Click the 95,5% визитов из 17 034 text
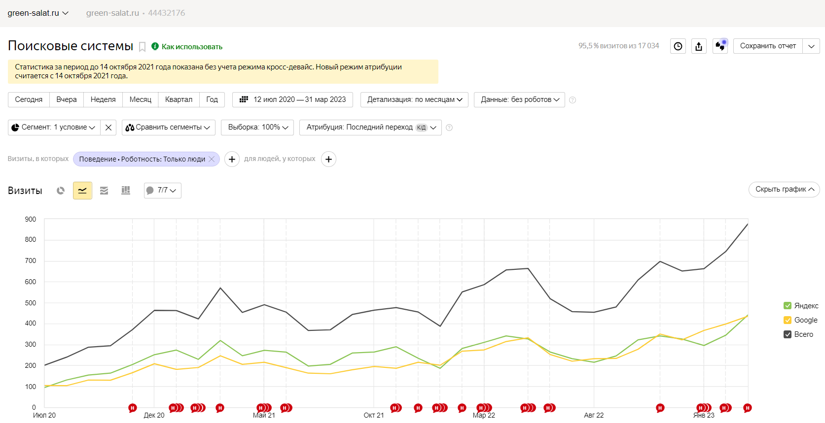 tap(618, 46)
